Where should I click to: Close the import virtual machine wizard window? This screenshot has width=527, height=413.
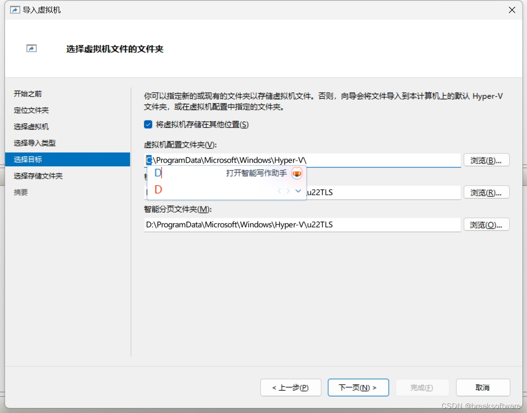[512, 10]
